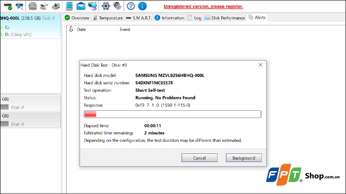Send the test to Background

(243, 158)
